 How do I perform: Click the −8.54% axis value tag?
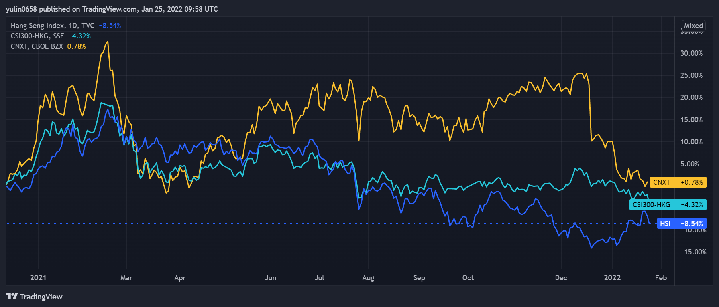click(x=690, y=224)
